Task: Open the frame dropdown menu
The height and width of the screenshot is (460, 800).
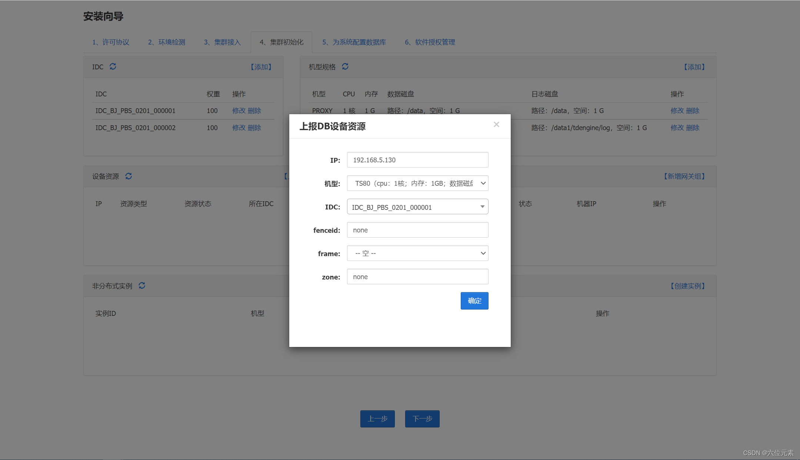Action: pos(417,253)
